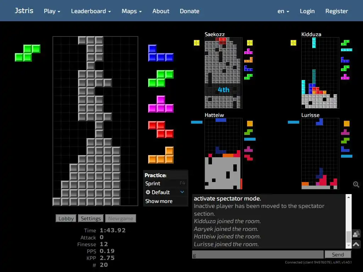This screenshot has width=363, height=272.
Task: Open the Leaderboard dropdown
Action: coord(91,11)
